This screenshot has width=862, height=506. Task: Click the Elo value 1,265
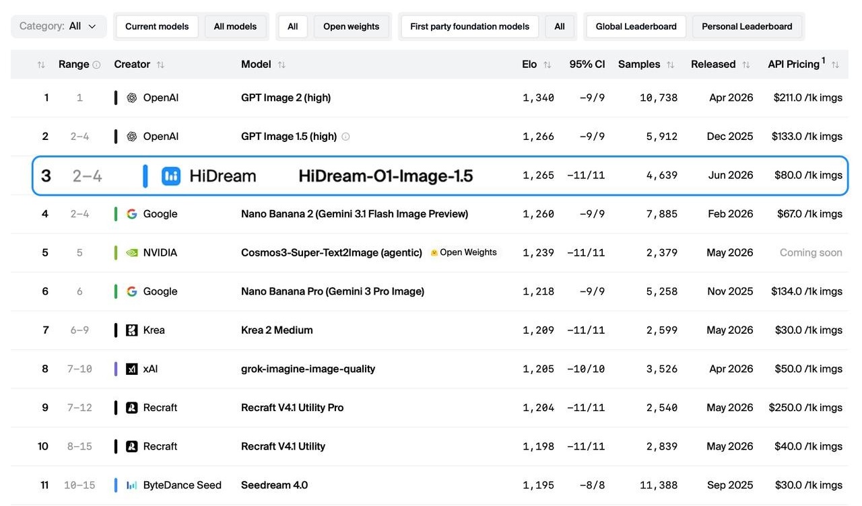pos(538,176)
